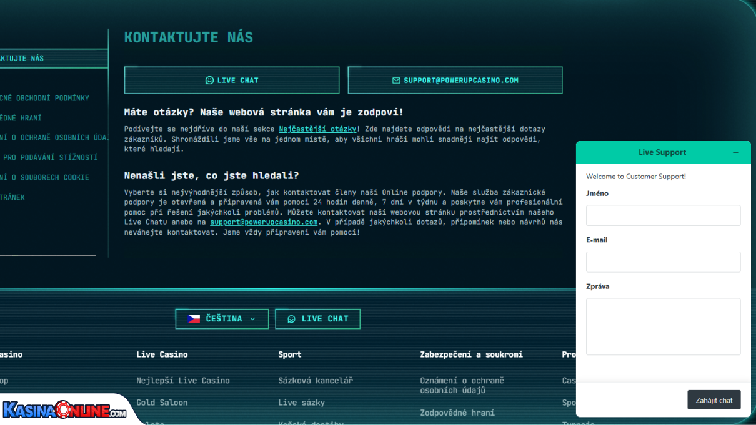
Task: Open the Gold Saloon footer link
Action: click(162, 403)
